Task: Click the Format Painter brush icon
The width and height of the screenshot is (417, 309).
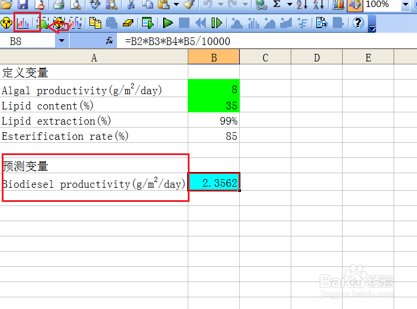Action: click(x=189, y=4)
